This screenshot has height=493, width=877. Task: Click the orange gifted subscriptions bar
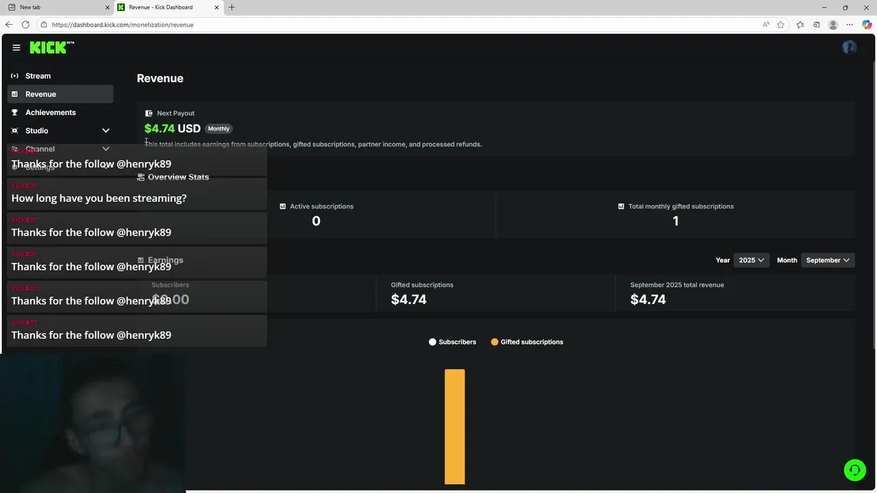point(455,427)
